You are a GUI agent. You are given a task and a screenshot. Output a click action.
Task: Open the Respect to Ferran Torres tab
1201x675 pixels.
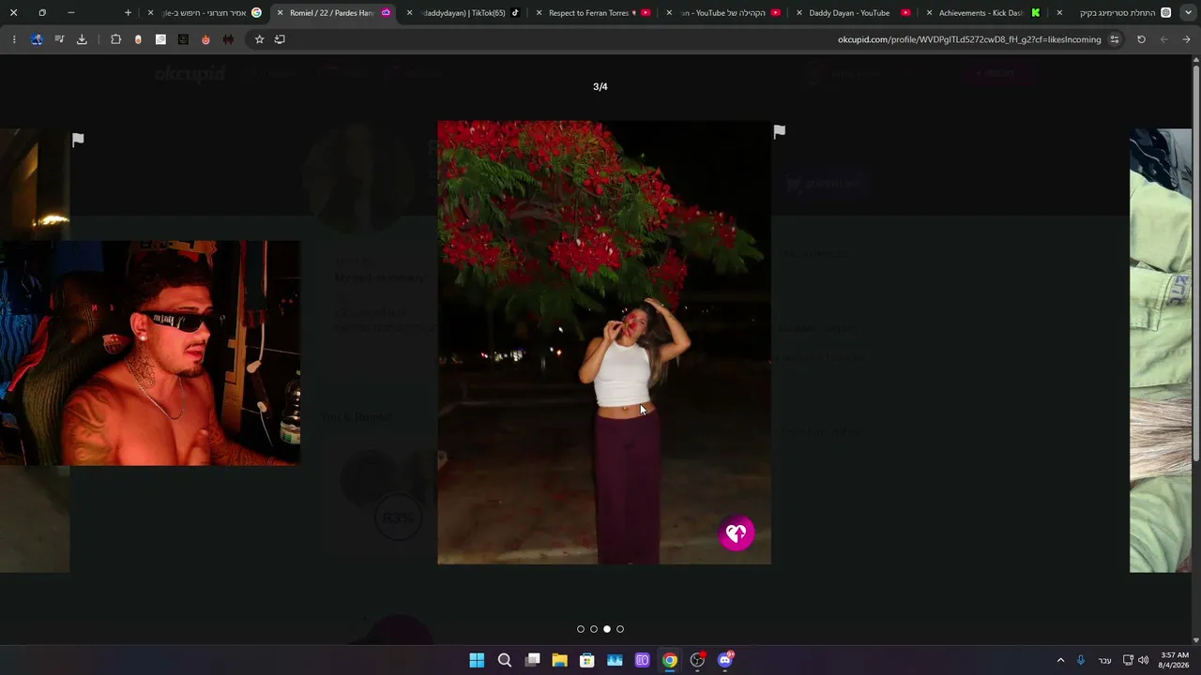pyautogui.click(x=593, y=13)
